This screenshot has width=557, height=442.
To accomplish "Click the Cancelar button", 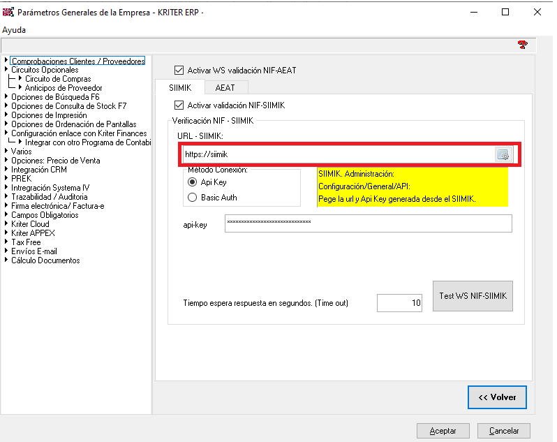I will [x=503, y=431].
